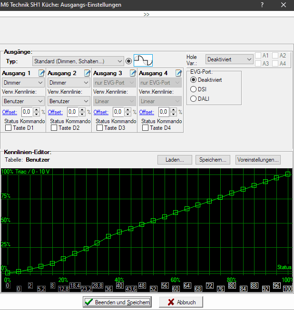Click the curve waveform icon beside Typ
The width and height of the screenshot is (294, 310).
point(143,61)
